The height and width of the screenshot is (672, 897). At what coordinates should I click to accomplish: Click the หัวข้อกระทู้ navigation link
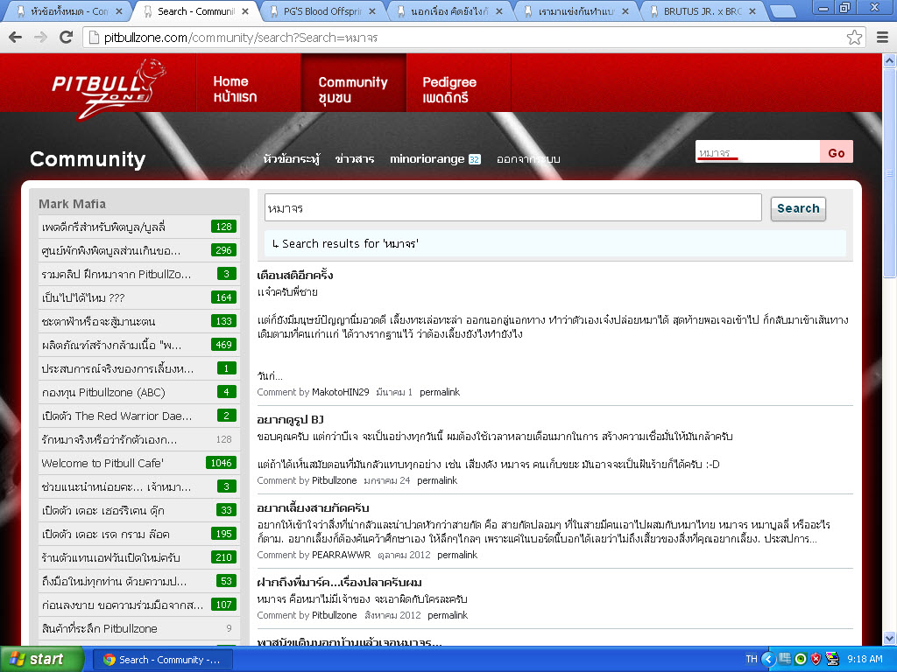point(291,159)
